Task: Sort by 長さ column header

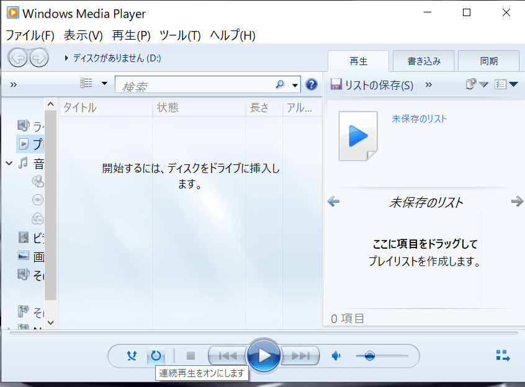Action: tap(264, 108)
